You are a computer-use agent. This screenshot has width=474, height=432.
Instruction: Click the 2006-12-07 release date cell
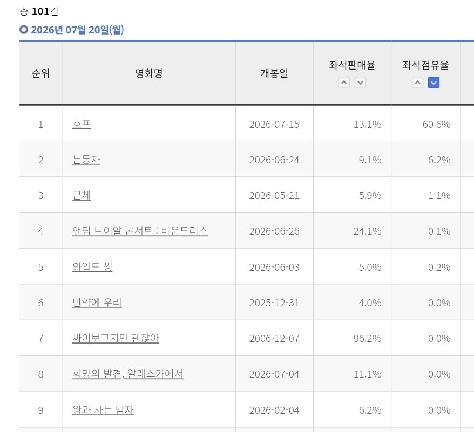coord(274,338)
